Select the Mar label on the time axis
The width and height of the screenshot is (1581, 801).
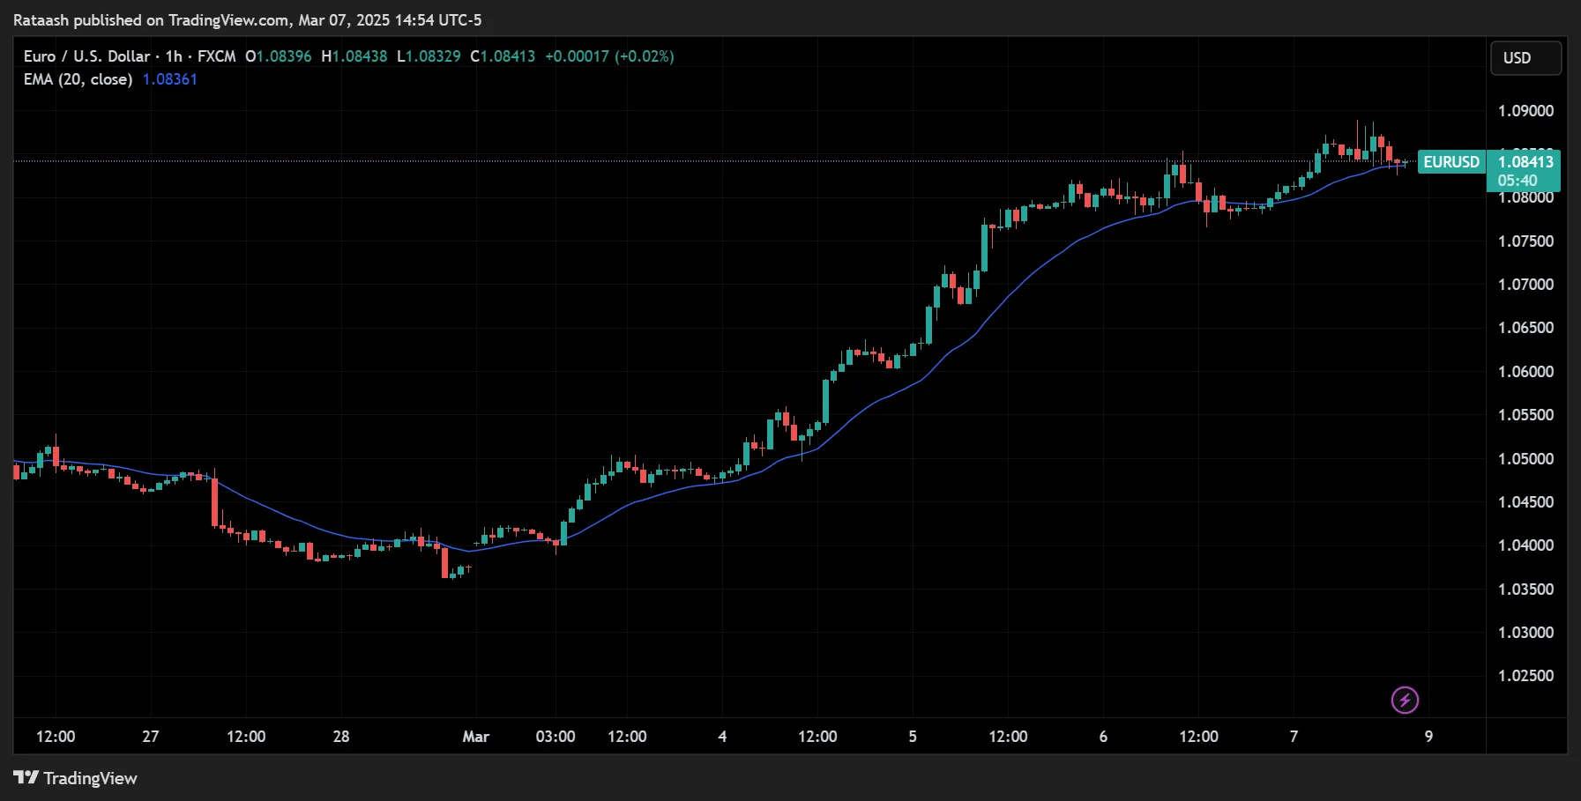pyautogui.click(x=476, y=737)
